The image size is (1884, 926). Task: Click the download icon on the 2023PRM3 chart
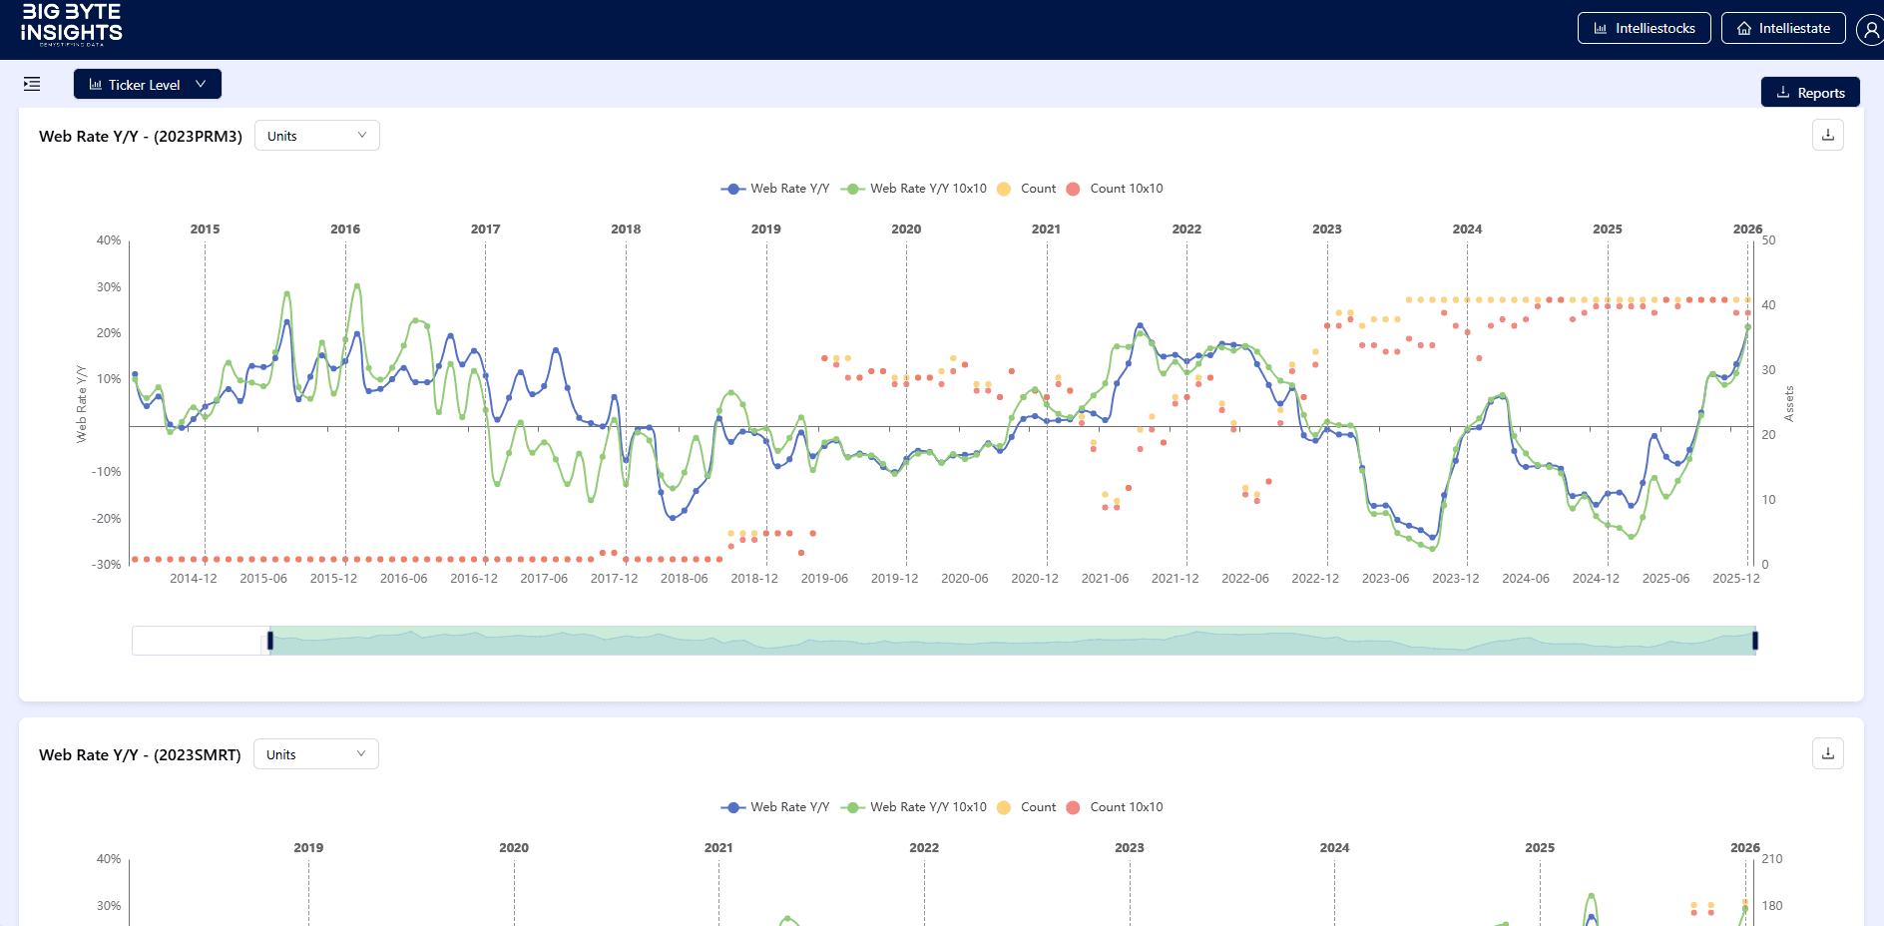click(1827, 135)
